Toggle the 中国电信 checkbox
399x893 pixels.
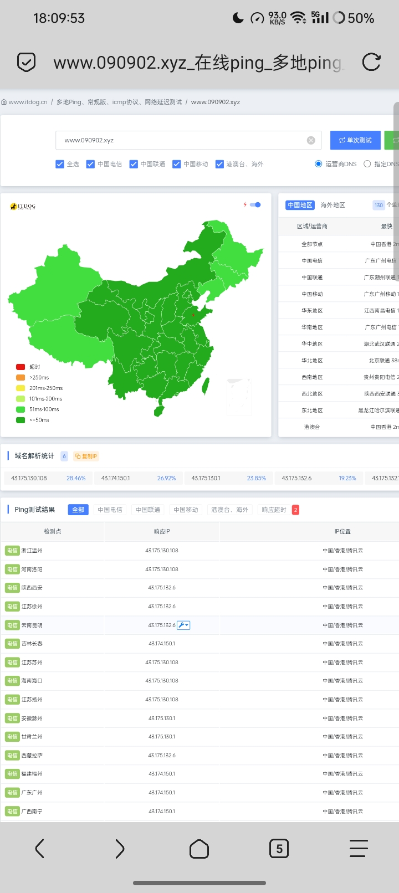coord(90,164)
